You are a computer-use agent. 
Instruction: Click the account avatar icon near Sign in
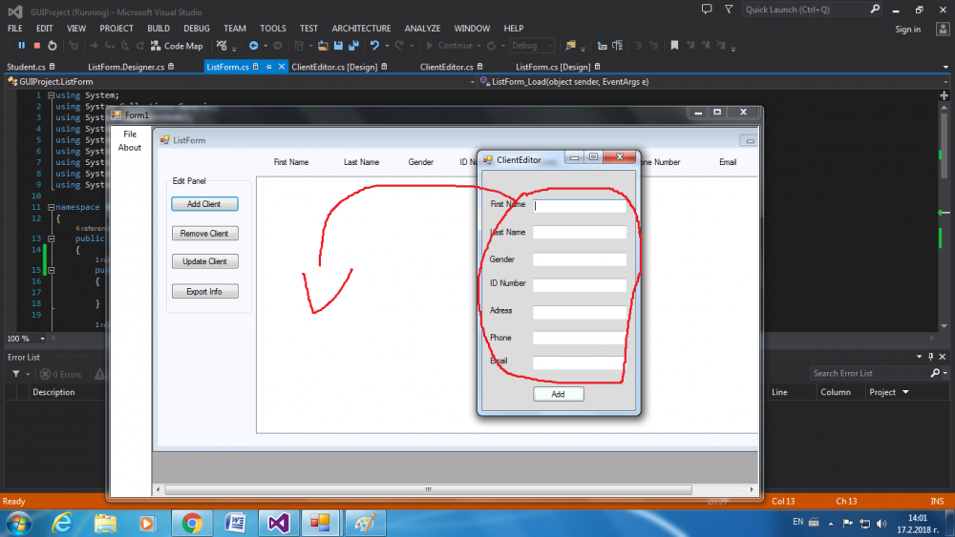pos(943,29)
